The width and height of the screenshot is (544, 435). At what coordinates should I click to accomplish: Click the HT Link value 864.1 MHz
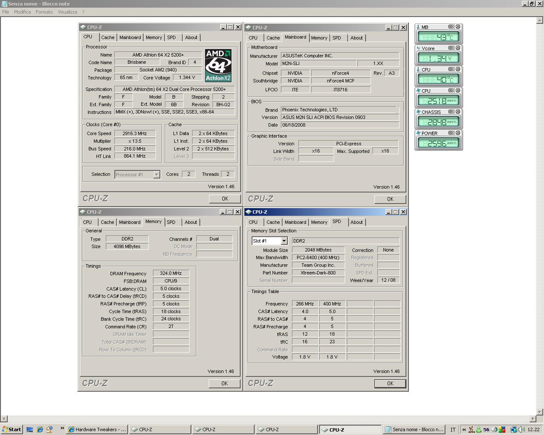pyautogui.click(x=134, y=156)
